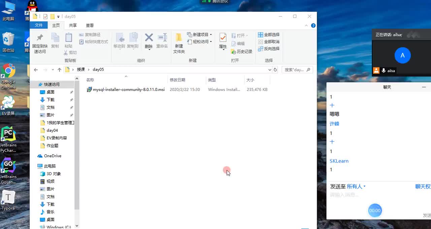The image size is (431, 229).
Task: Create a 新建文件夹 (New folder)
Action: click(179, 43)
